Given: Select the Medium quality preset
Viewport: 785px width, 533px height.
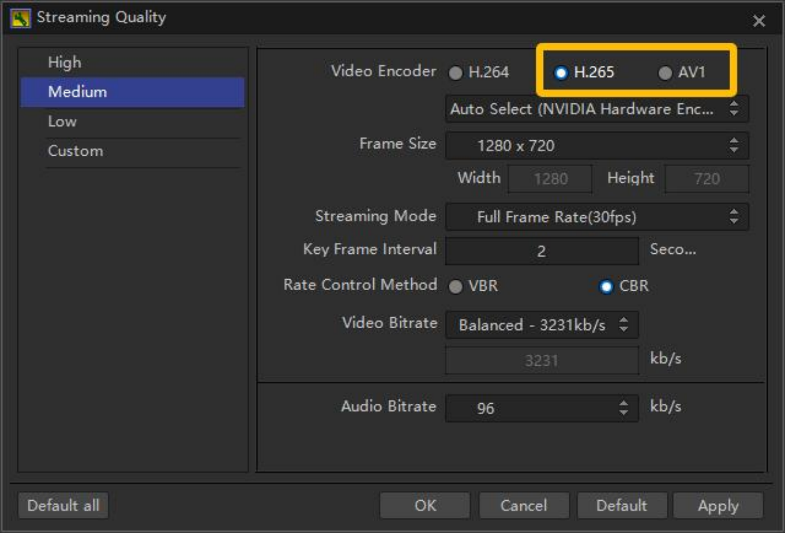Looking at the screenshot, I should pyautogui.click(x=77, y=92).
